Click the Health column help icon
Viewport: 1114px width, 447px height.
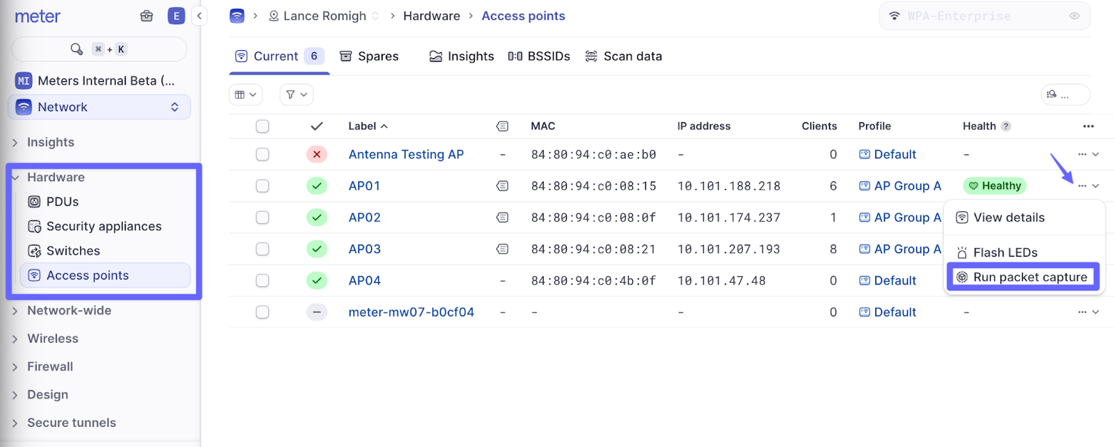[1005, 127]
